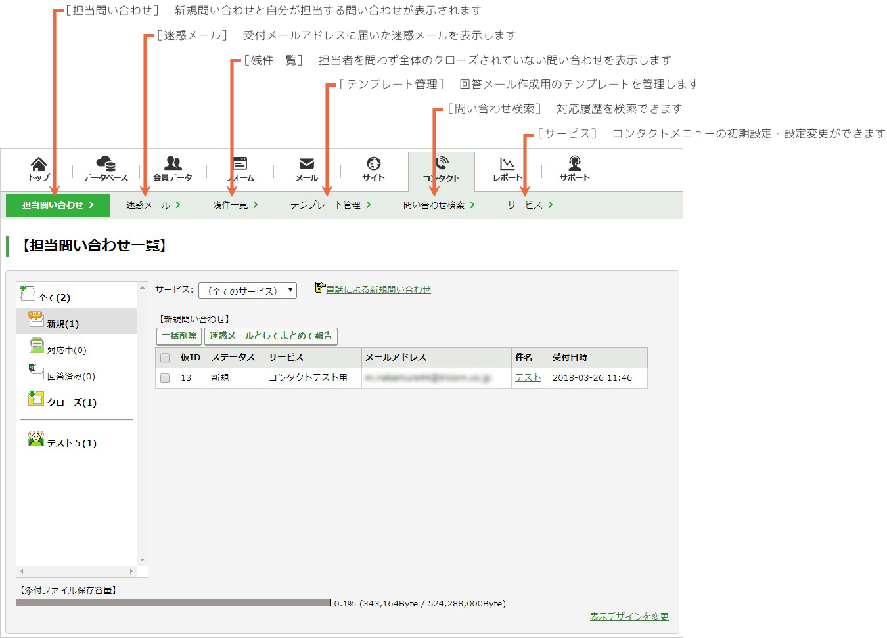
Task: Click the テスト5 user avatar icon
Action: pos(36,438)
